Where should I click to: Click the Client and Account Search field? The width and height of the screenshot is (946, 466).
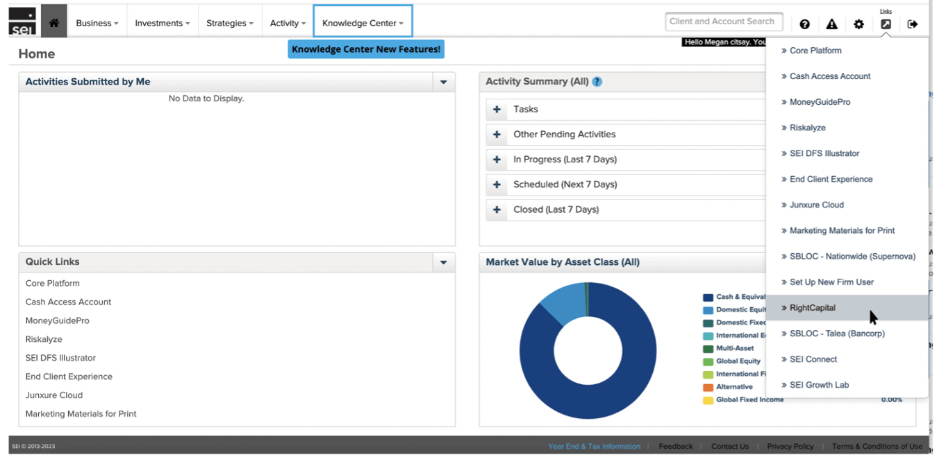723,21
